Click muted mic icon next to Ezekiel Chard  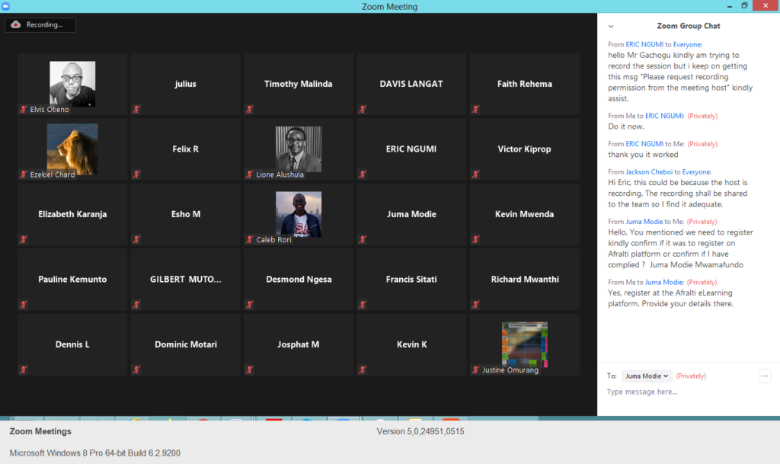[x=24, y=174]
